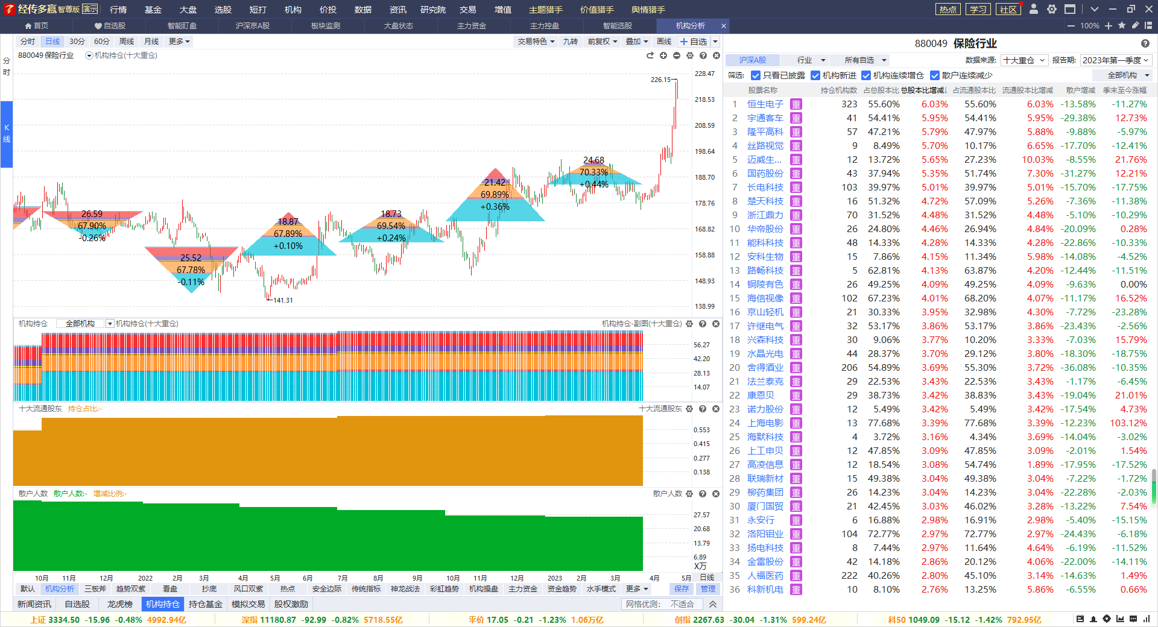Select 周线 chart period
Image resolution: width=1158 pixels, height=627 pixels.
coord(127,42)
